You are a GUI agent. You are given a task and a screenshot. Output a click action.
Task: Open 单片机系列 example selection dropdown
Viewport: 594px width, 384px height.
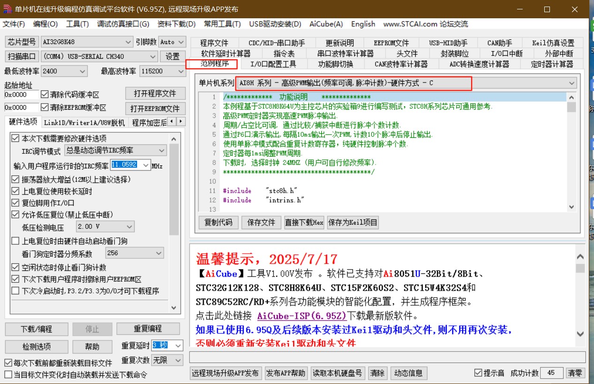click(407, 83)
